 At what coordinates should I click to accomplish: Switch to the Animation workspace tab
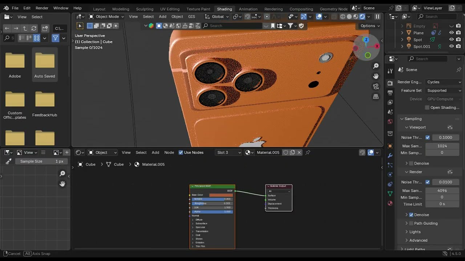click(x=248, y=9)
